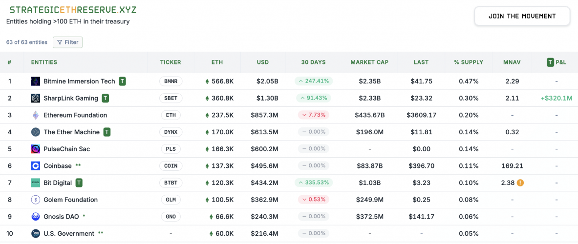Click the Golem Foundation logo icon
This screenshot has width=578, height=244.
coord(36,200)
